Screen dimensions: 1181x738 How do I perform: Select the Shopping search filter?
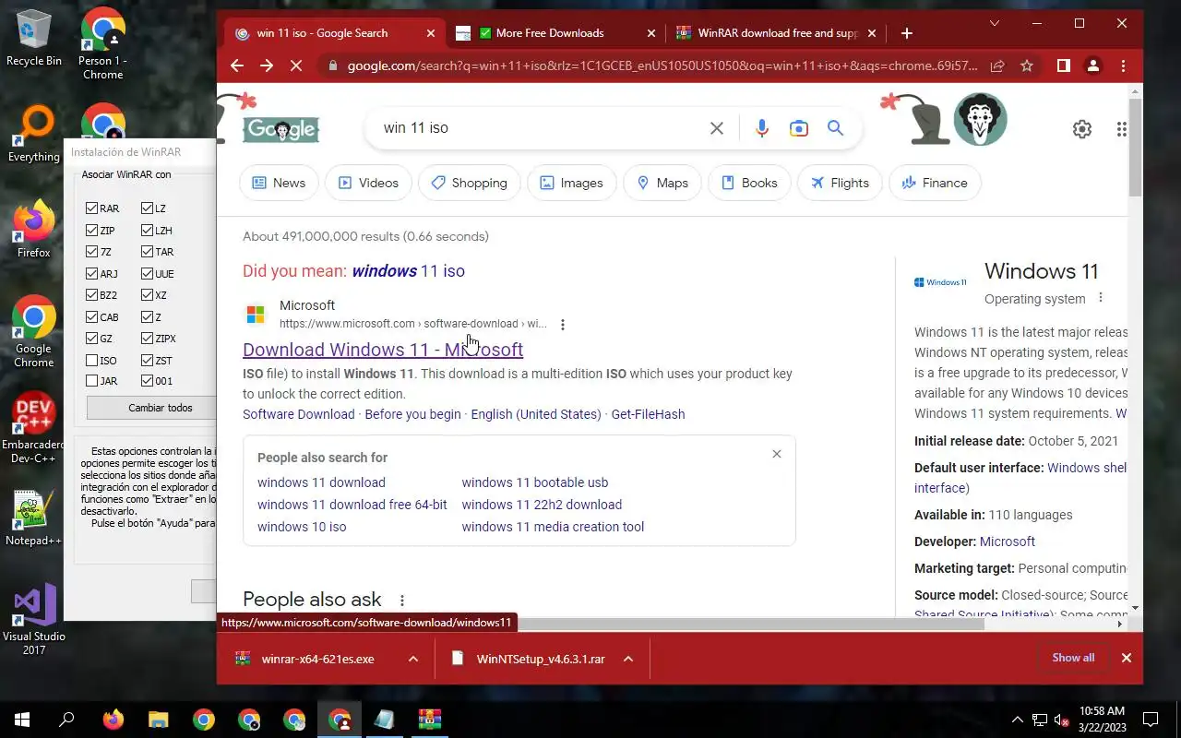tap(469, 183)
